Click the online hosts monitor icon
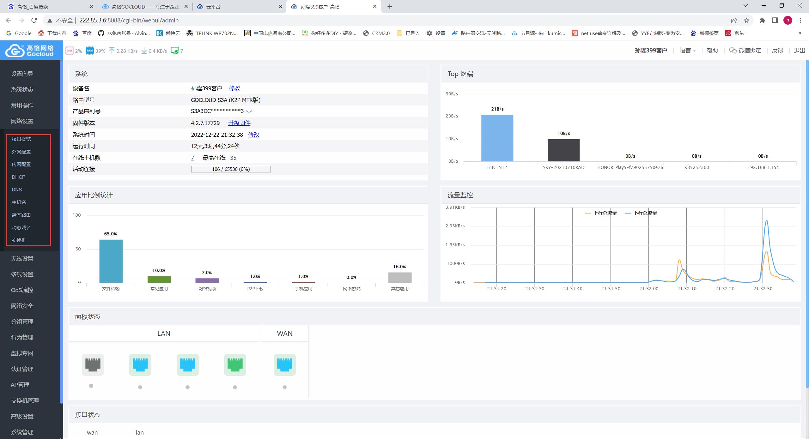The height and width of the screenshot is (439, 809). [174, 51]
